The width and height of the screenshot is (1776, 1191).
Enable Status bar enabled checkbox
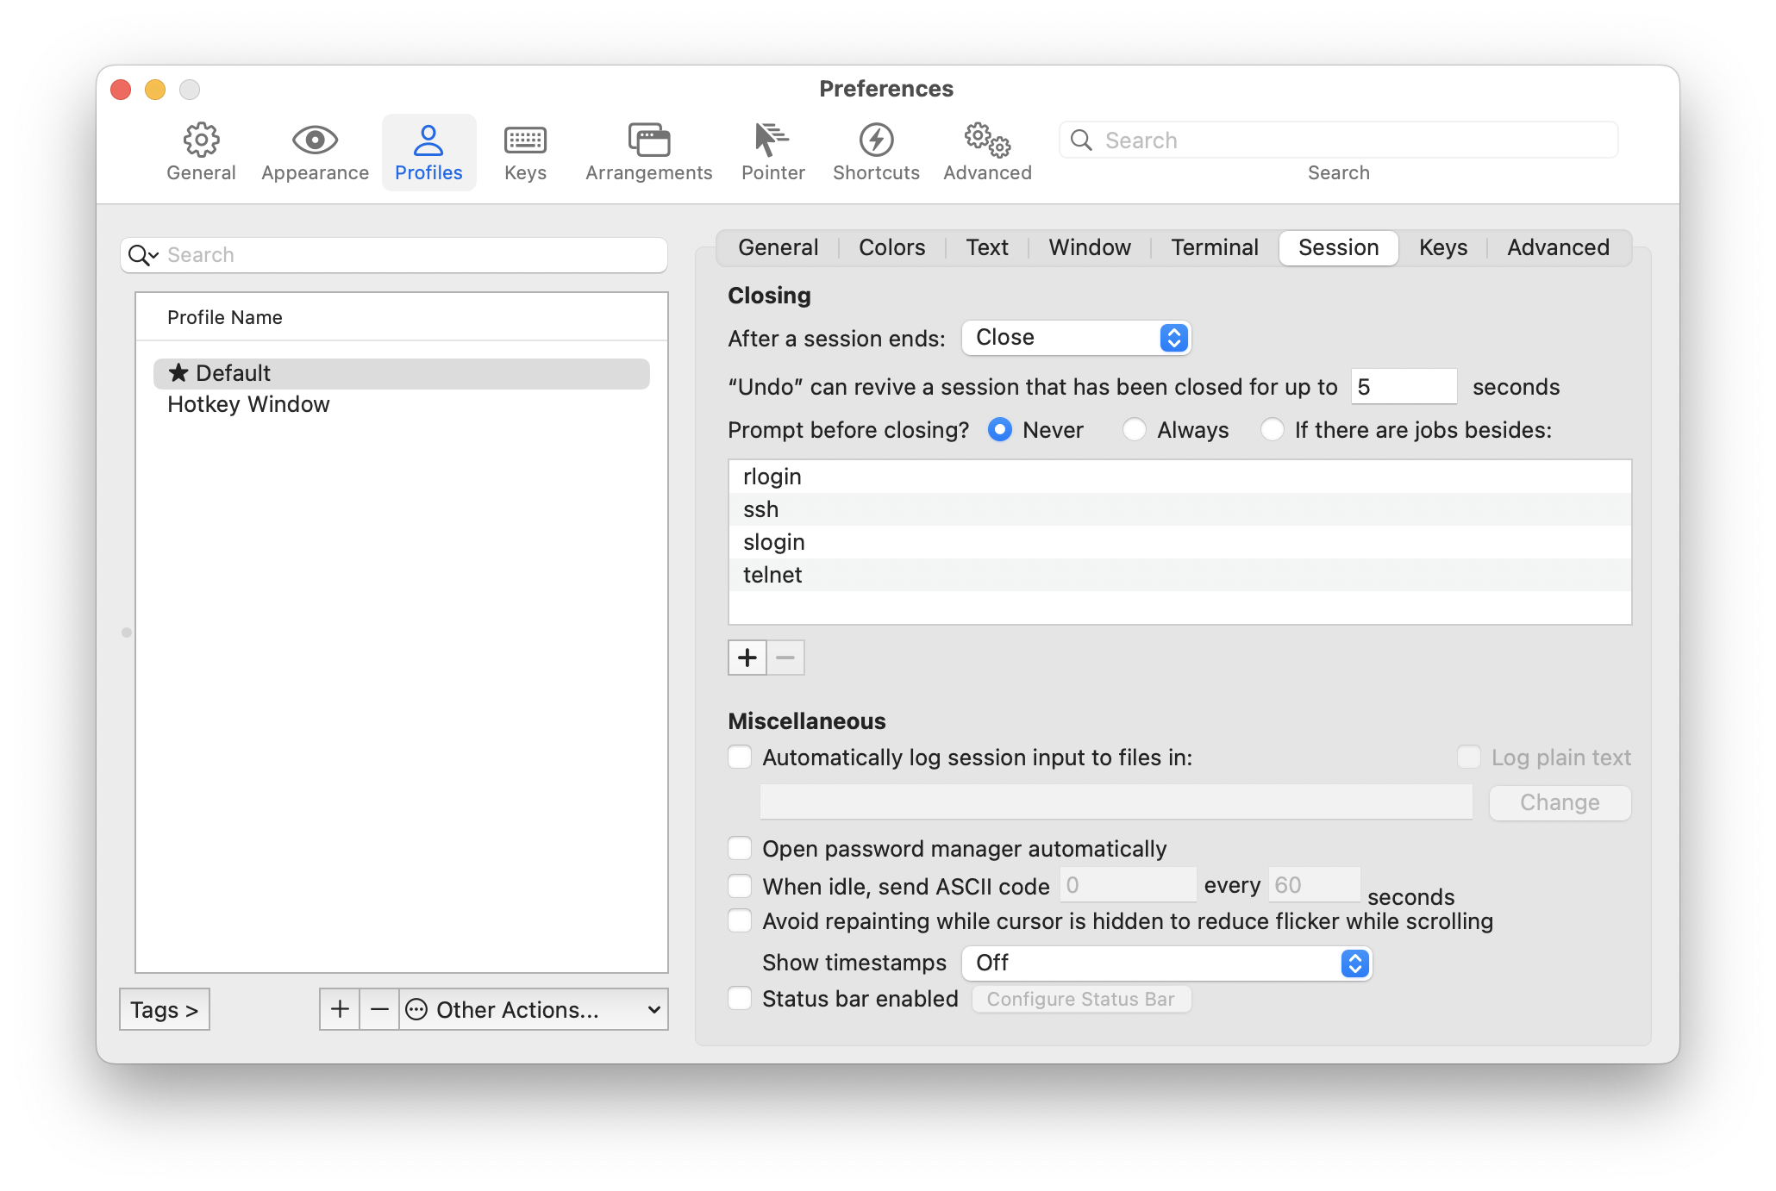coord(740,999)
